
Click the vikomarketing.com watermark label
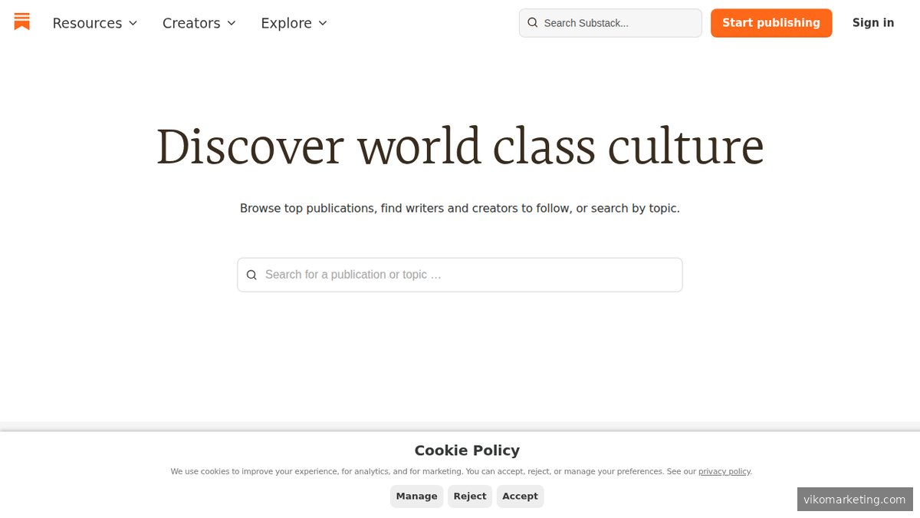[x=854, y=500]
